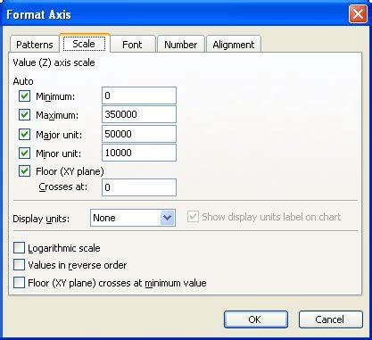The image size is (372, 340).
Task: Toggle the Maximum auto checkbox
Action: 24,115
